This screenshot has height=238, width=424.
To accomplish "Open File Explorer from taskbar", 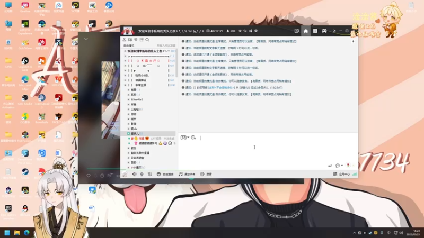I will pyautogui.click(x=17, y=233).
